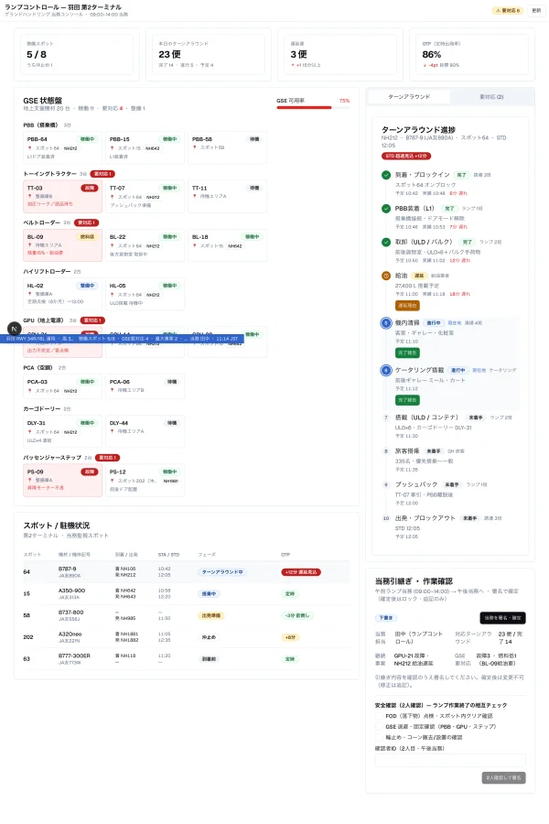
Task: Click 完了報告 button under ケータリング搭載
Action: tap(407, 400)
